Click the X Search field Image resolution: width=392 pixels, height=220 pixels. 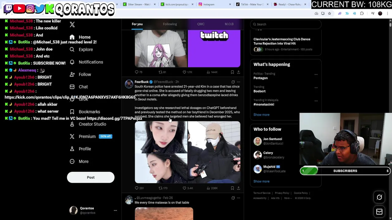[x=286, y=24]
